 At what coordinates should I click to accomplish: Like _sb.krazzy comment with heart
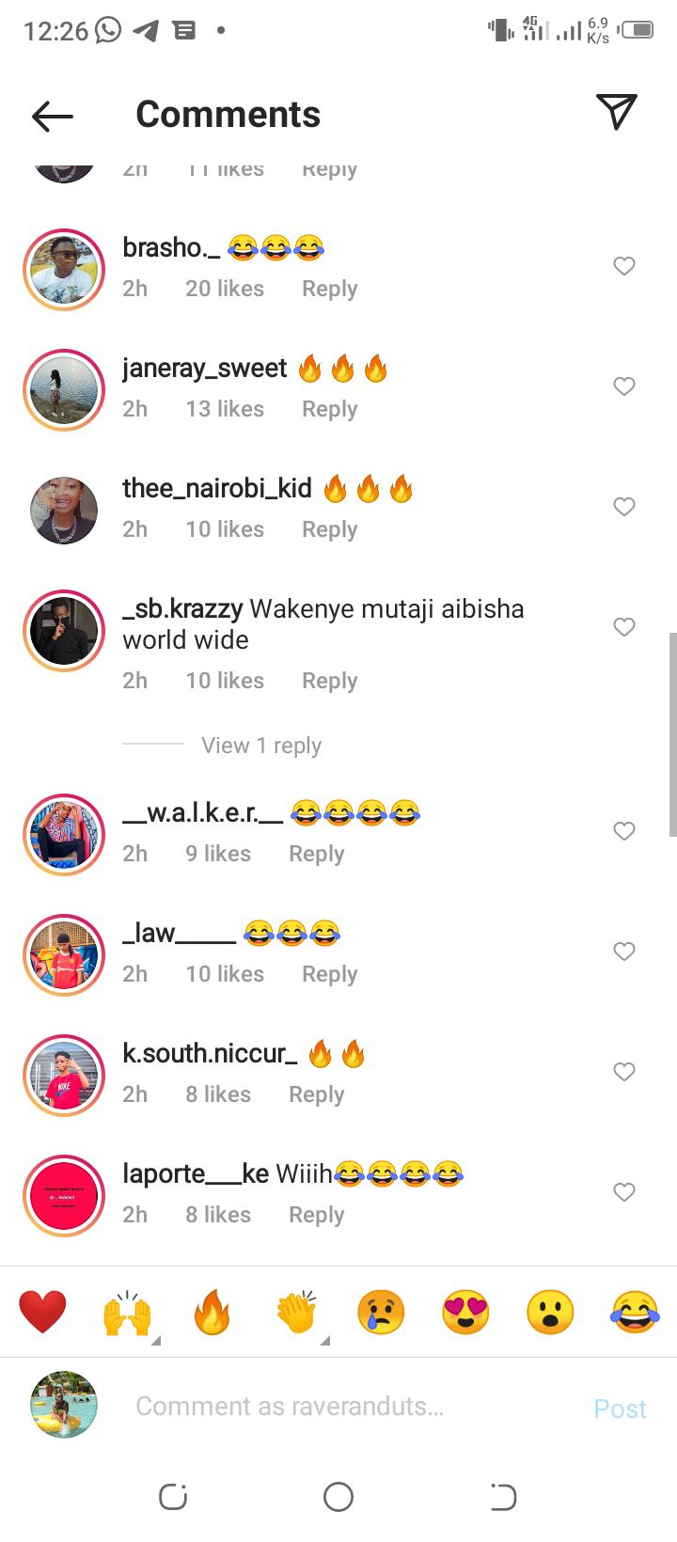624,627
